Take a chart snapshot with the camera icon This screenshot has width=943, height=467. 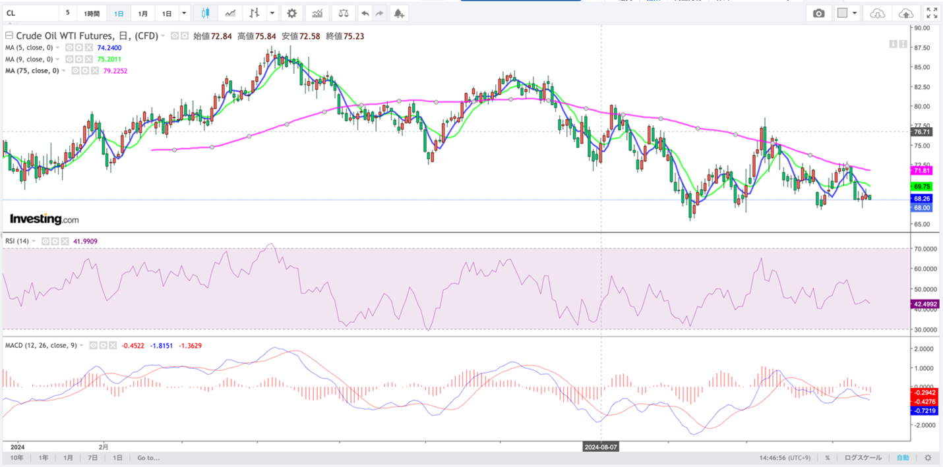(818, 13)
